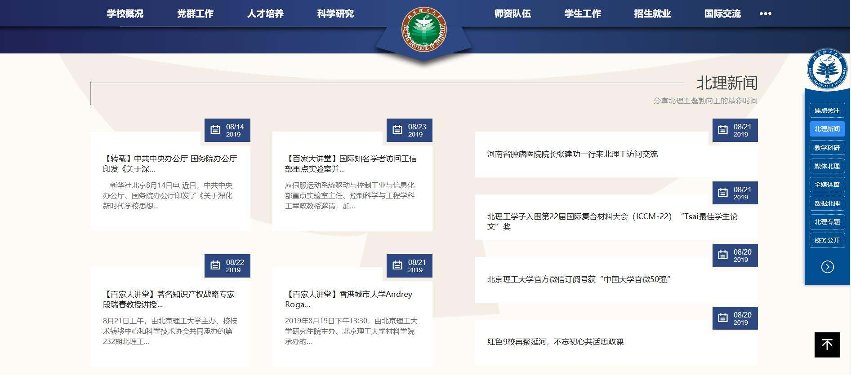Open the three-dot more menu in navigation
This screenshot has width=851, height=375.
point(765,14)
